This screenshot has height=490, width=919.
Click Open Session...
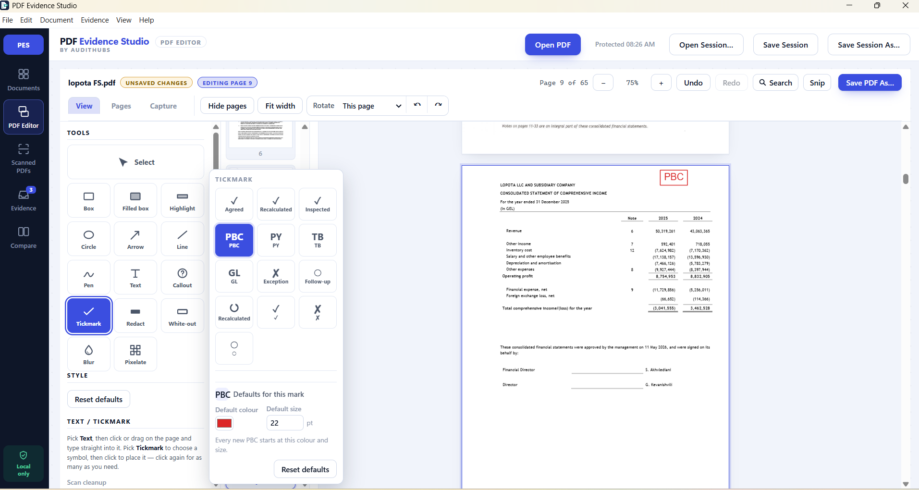(x=706, y=45)
